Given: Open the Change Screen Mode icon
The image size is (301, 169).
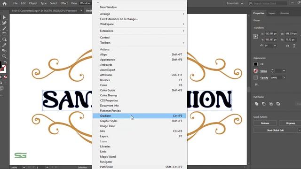Looking at the screenshot, I should (2, 89).
